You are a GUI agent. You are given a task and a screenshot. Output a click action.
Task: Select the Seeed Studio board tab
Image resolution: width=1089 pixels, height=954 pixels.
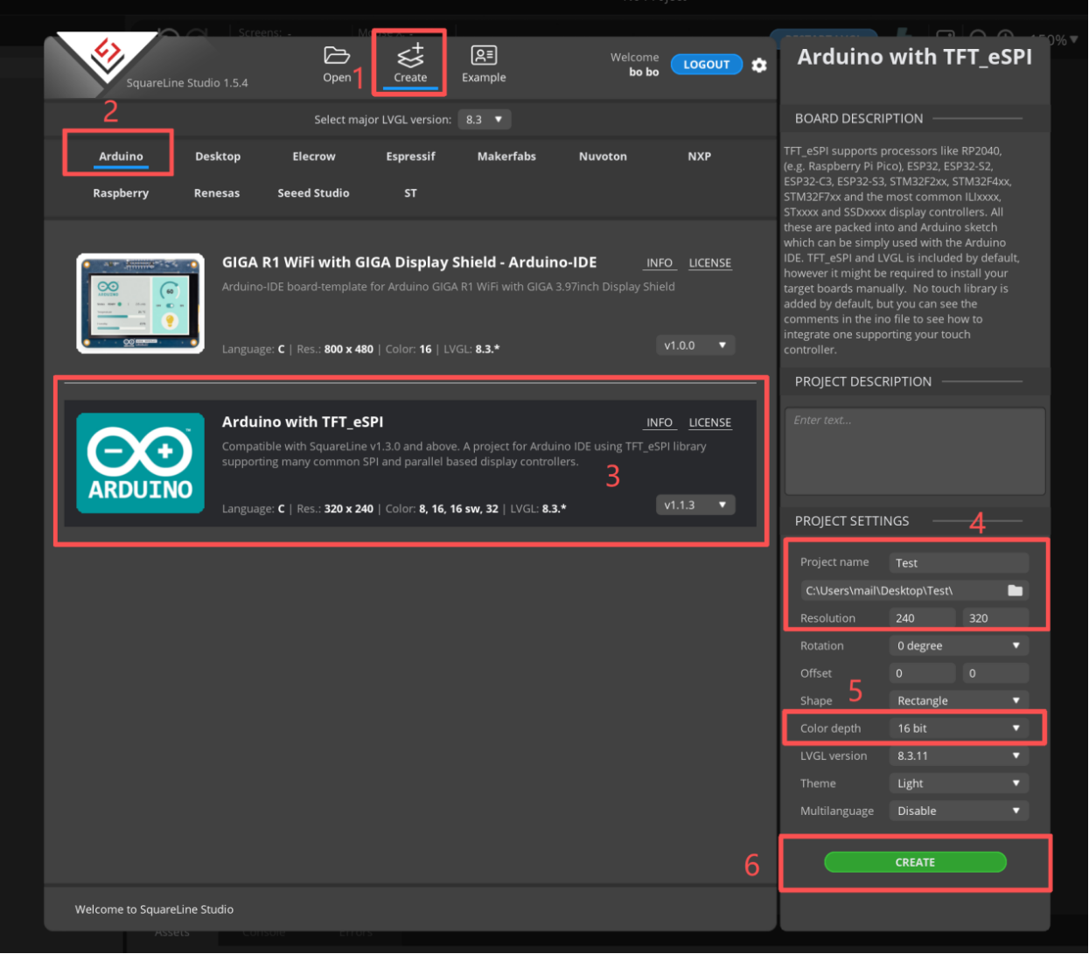point(313,193)
